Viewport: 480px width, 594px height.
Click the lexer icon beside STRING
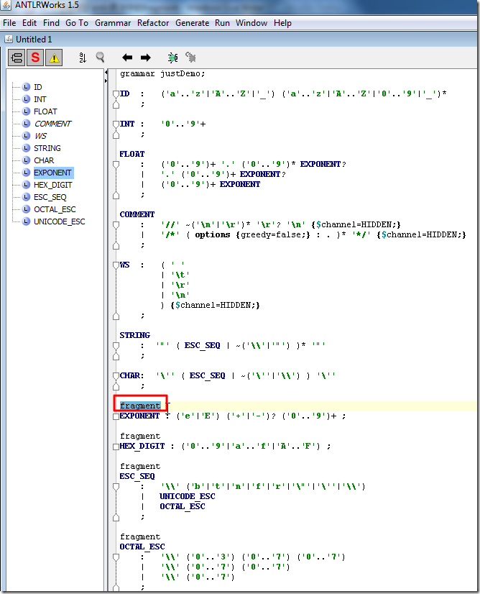coord(26,148)
